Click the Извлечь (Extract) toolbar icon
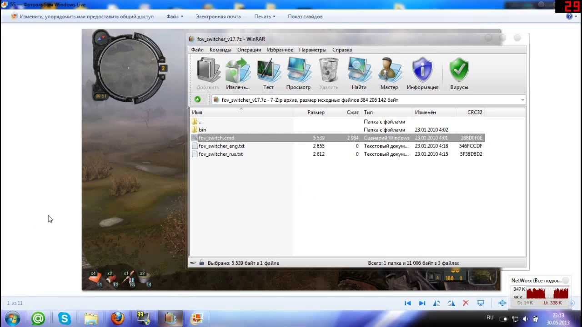 [x=238, y=74]
